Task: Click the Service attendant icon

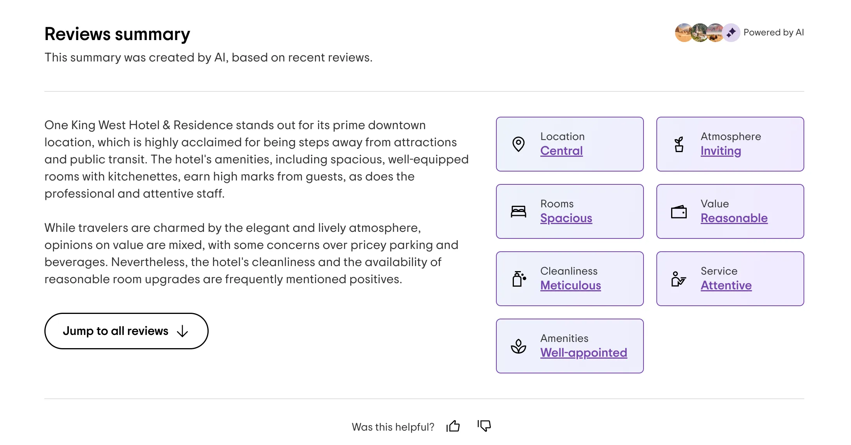Action: click(679, 279)
